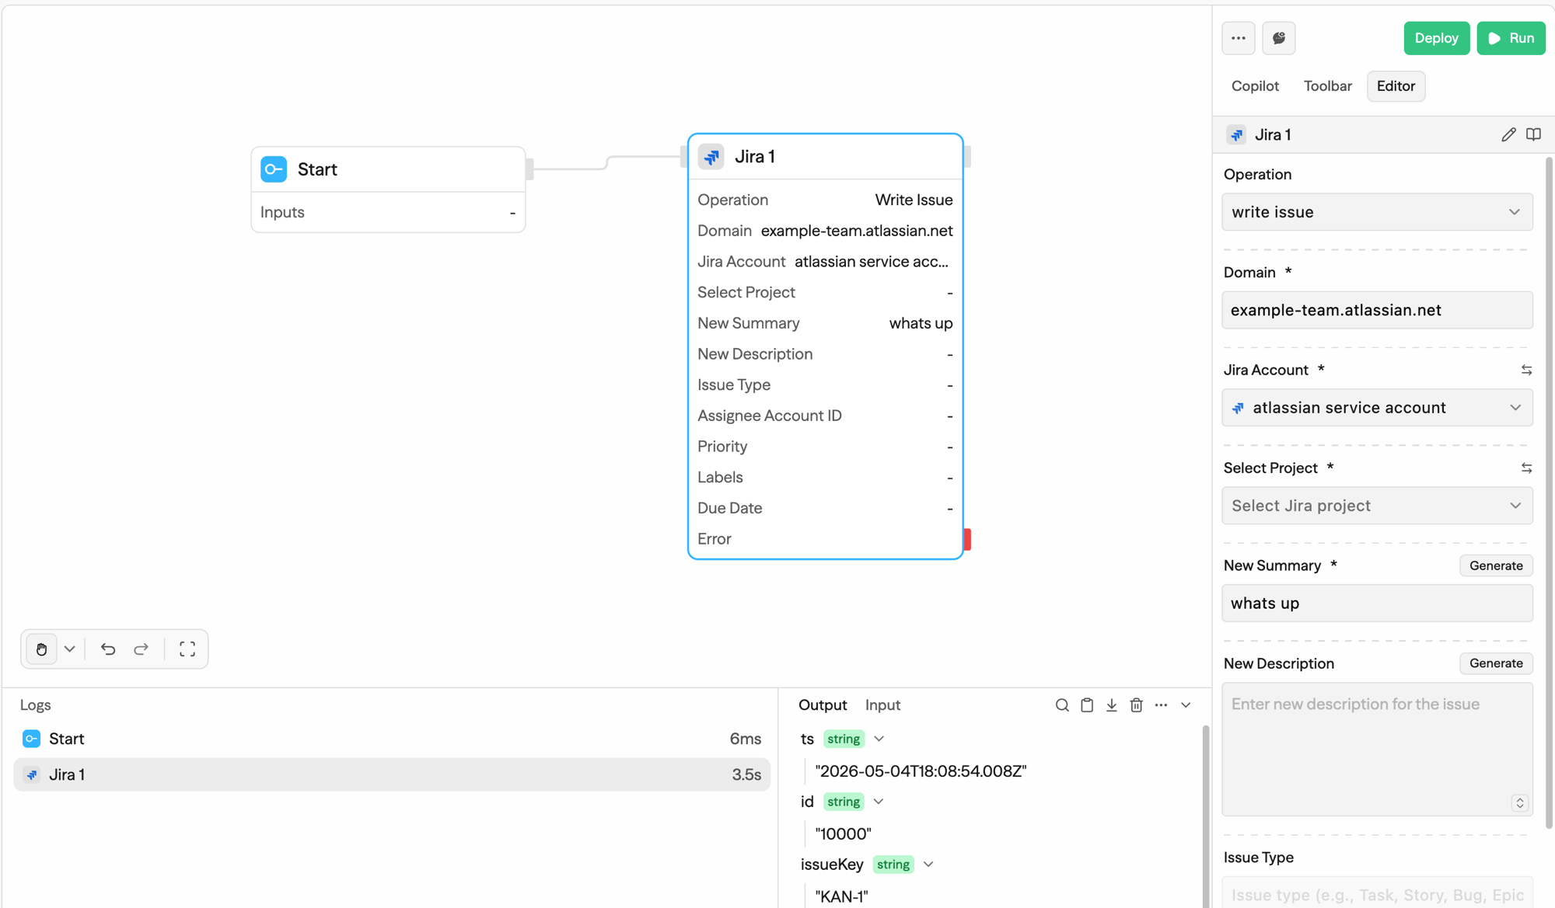Click the red Error output handle
This screenshot has height=908, width=1555.
tap(967, 539)
